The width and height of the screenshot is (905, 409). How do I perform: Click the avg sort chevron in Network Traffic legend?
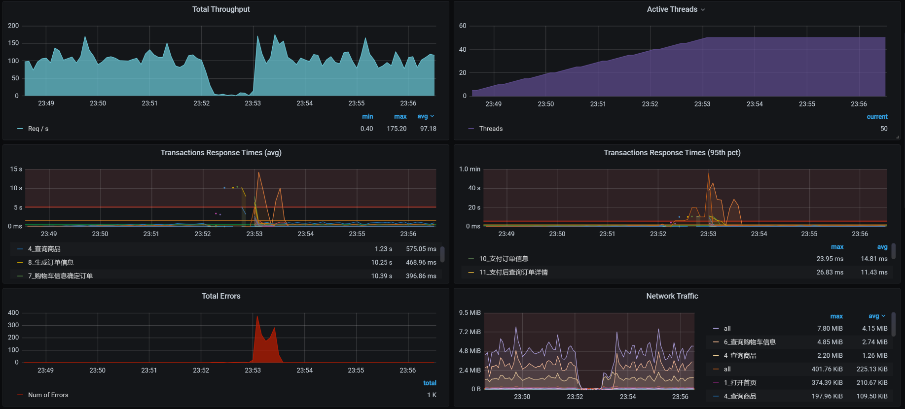(883, 316)
